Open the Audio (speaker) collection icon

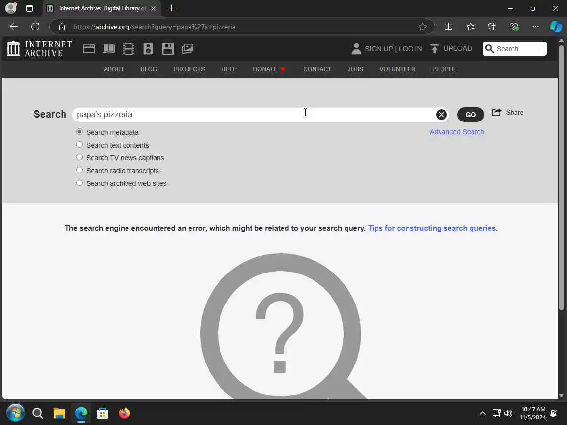coord(148,48)
